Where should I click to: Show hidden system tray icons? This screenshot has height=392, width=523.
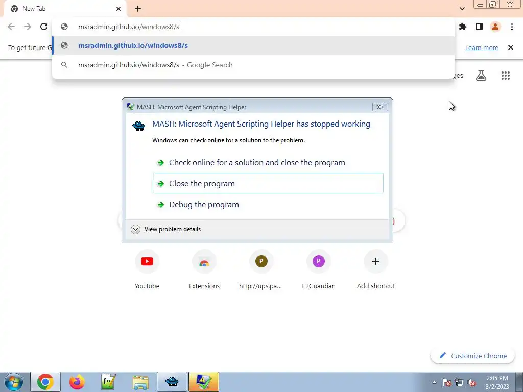(x=434, y=382)
